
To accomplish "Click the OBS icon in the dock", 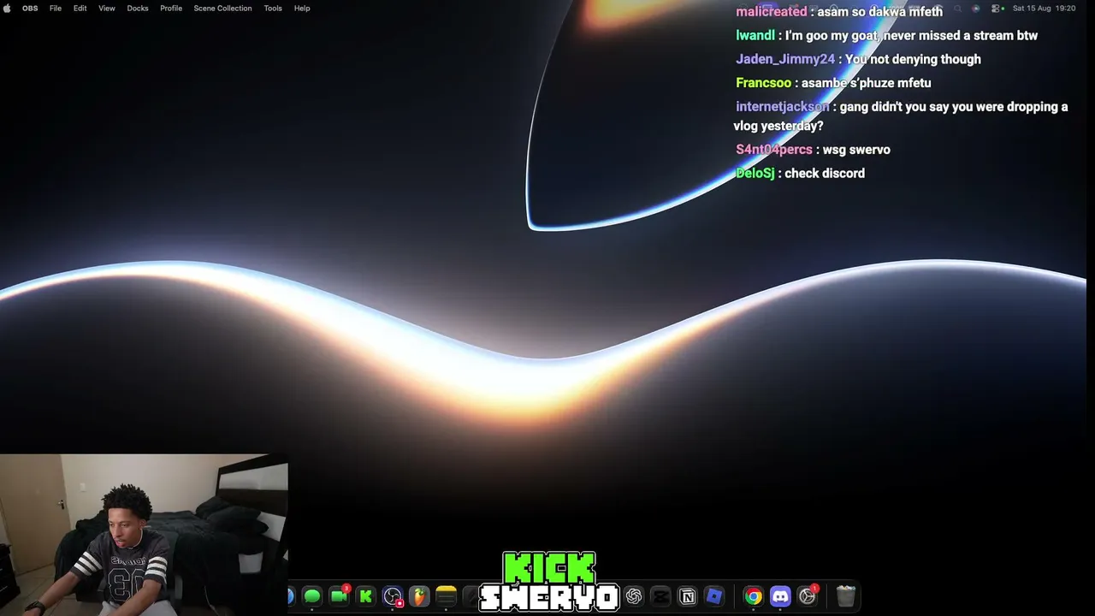I will pyautogui.click(x=393, y=596).
